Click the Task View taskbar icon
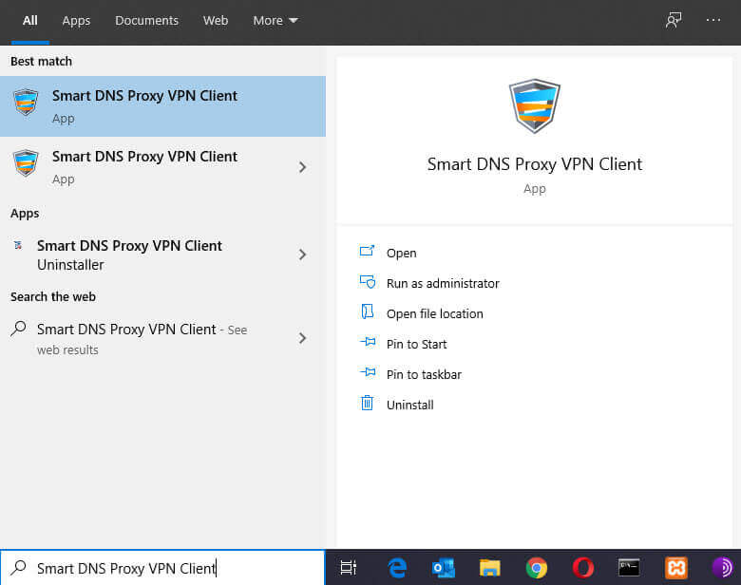 (349, 568)
